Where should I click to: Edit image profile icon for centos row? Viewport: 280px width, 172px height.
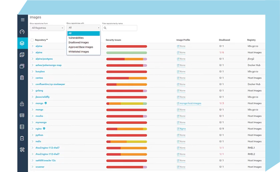[178, 78]
